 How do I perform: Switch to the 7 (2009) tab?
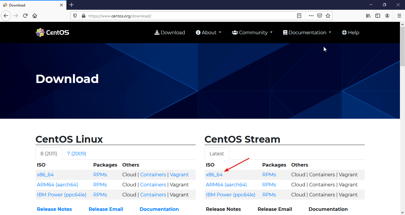pyautogui.click(x=76, y=154)
